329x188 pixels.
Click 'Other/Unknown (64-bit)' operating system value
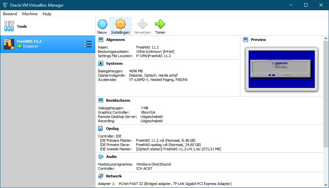tap(155, 52)
